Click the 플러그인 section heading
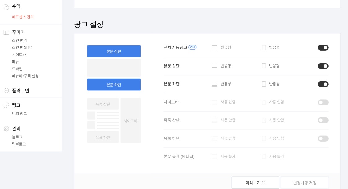This screenshot has height=189, width=348. (21, 91)
